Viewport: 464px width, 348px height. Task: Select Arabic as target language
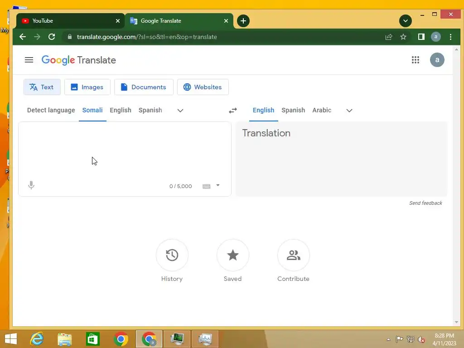point(322,110)
